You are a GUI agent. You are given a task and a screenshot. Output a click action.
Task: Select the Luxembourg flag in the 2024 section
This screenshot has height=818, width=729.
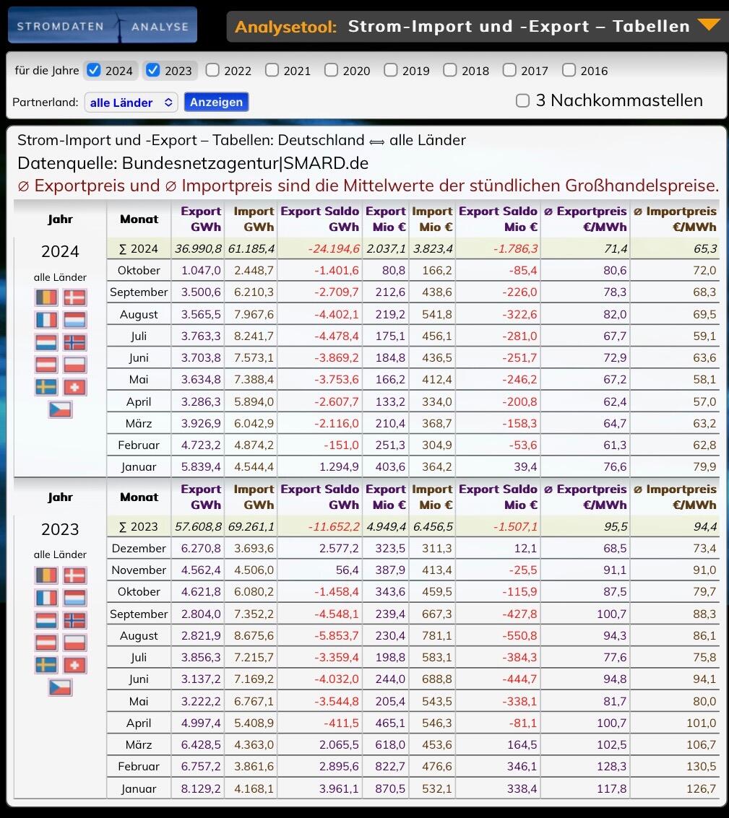(x=74, y=320)
